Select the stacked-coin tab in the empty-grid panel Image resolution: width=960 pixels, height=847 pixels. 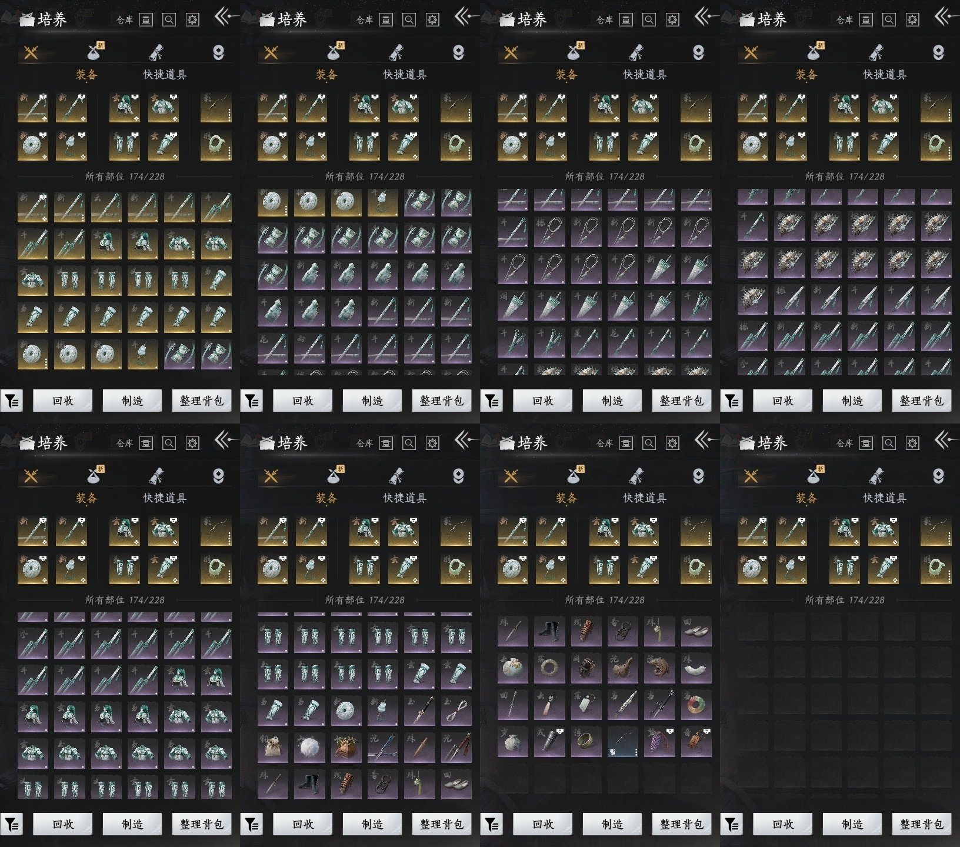pyautogui.click(x=938, y=475)
